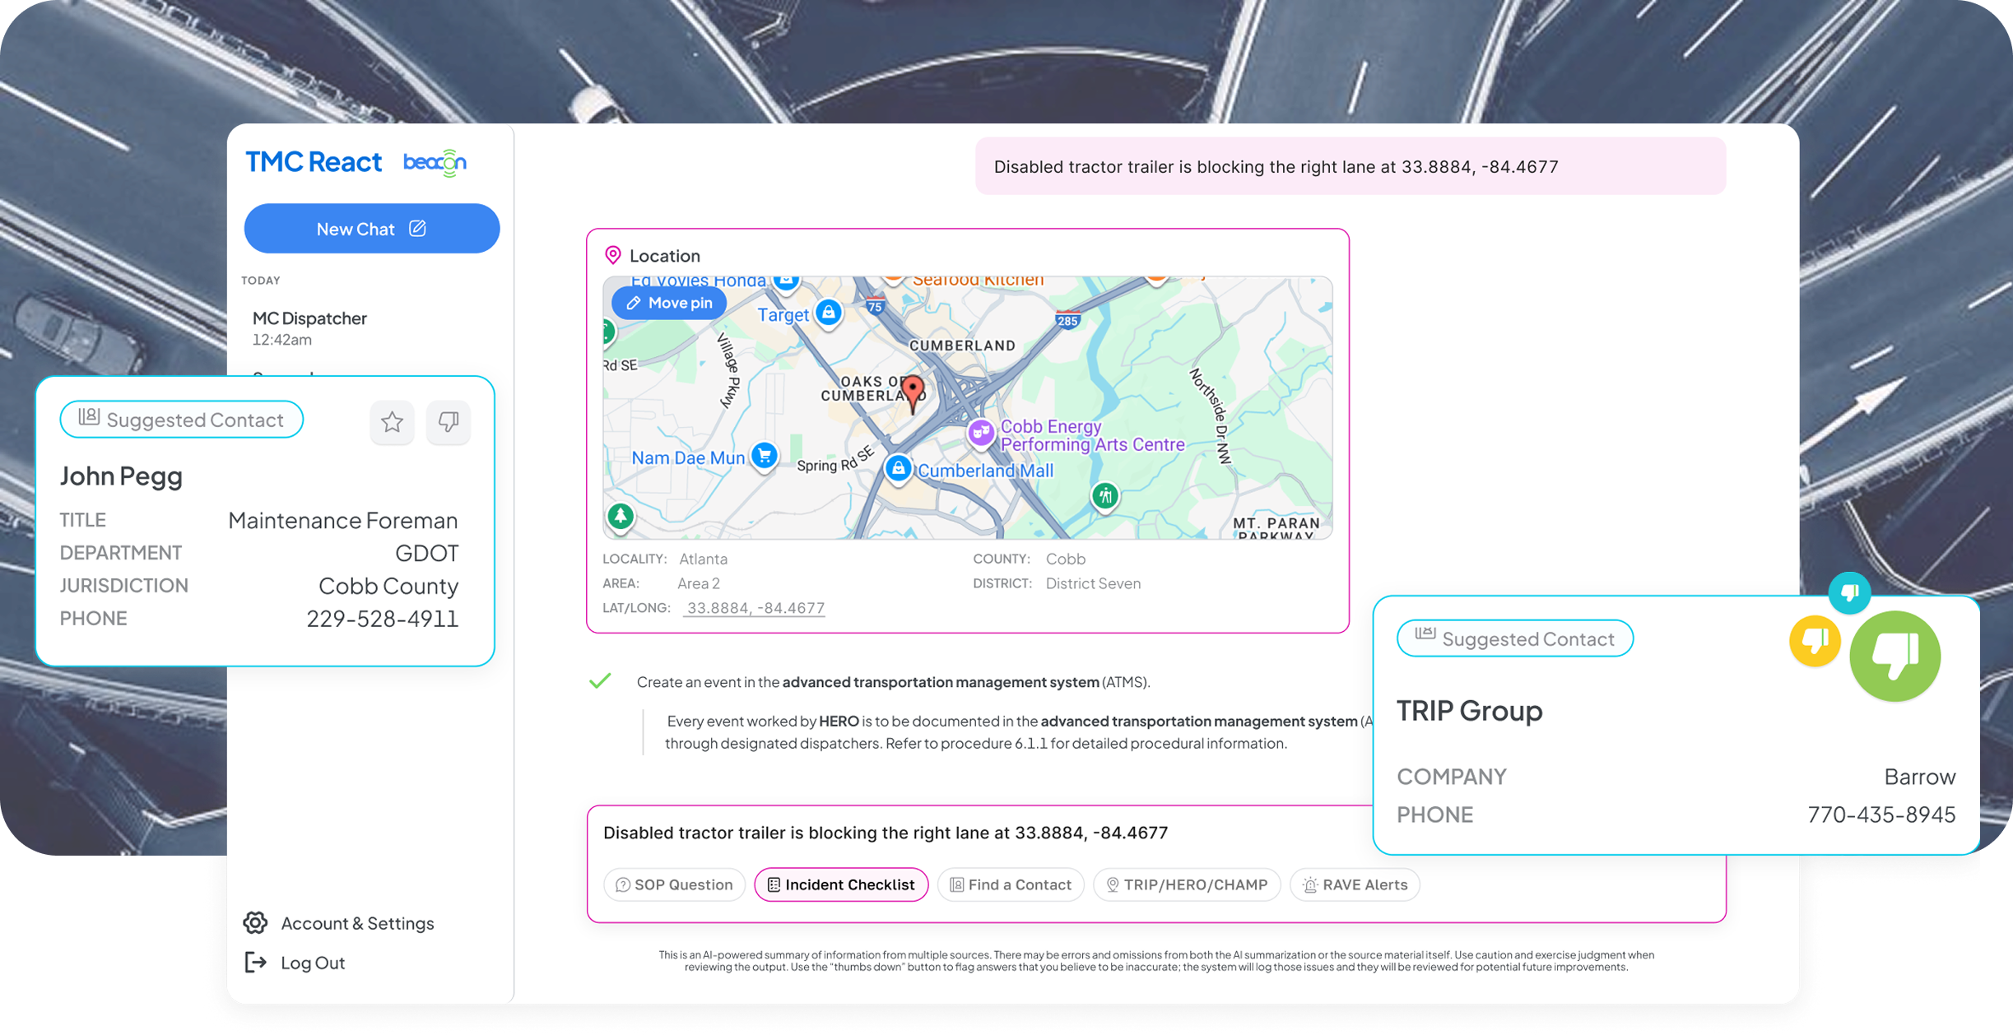Select the Find a Contact chip
The width and height of the screenshot is (2013, 1035).
point(1011,884)
